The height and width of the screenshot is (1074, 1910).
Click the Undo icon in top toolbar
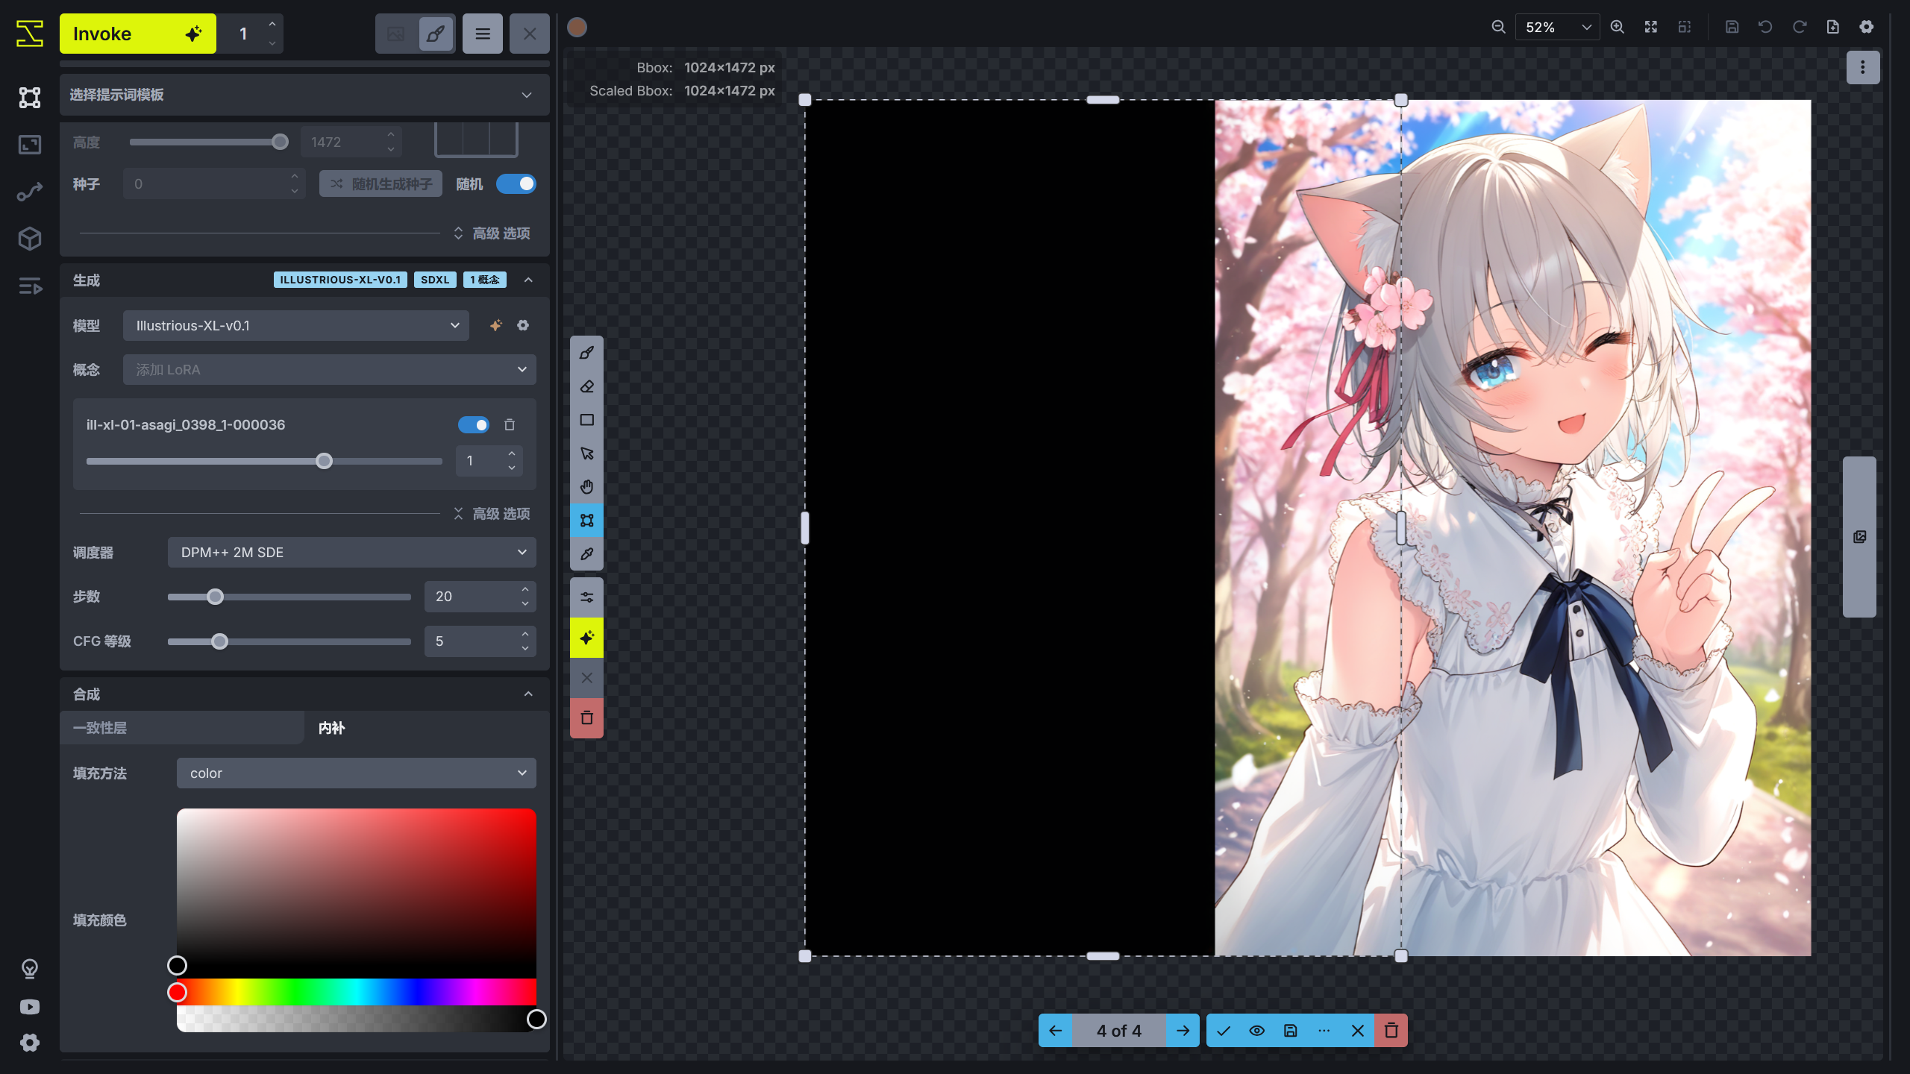(x=1765, y=27)
